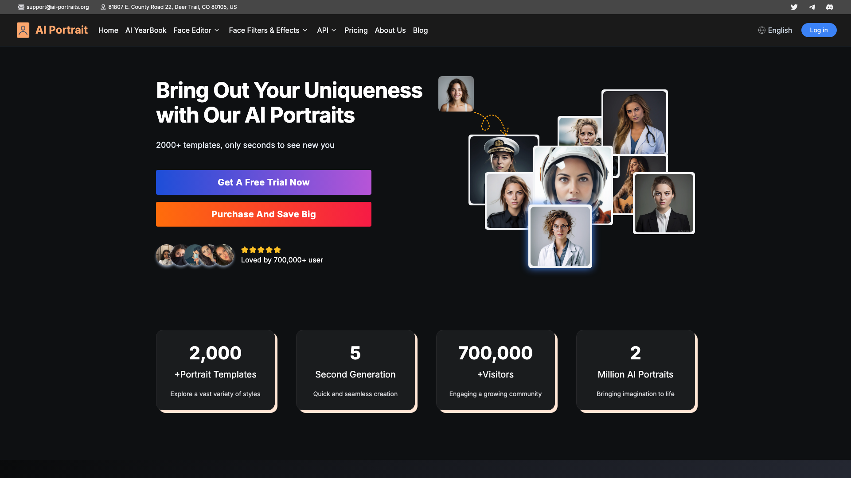The image size is (851, 478).
Task: Click the 2 Million AI Portraits card
Action: [636, 370]
